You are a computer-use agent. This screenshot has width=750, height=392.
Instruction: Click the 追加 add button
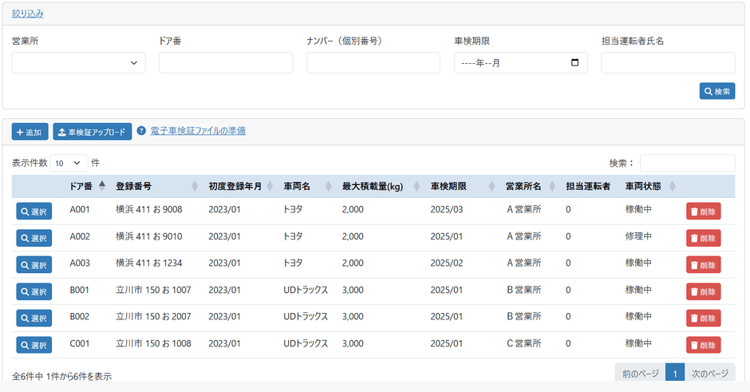click(x=30, y=132)
